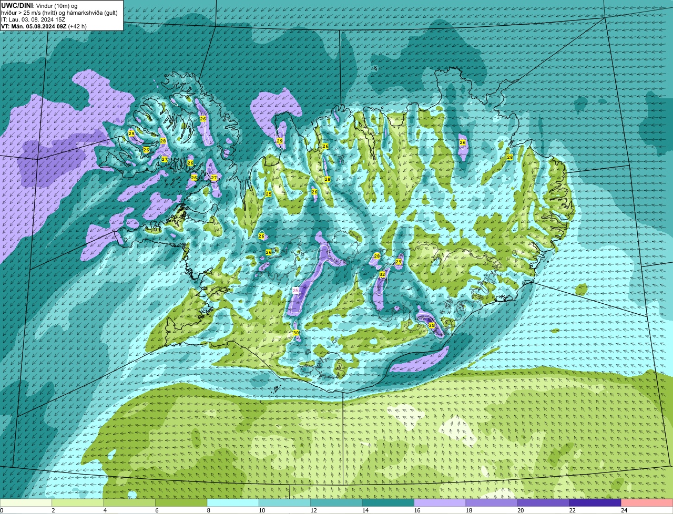Select the white gust label reading 25
This screenshot has height=514, width=673.
point(295,290)
